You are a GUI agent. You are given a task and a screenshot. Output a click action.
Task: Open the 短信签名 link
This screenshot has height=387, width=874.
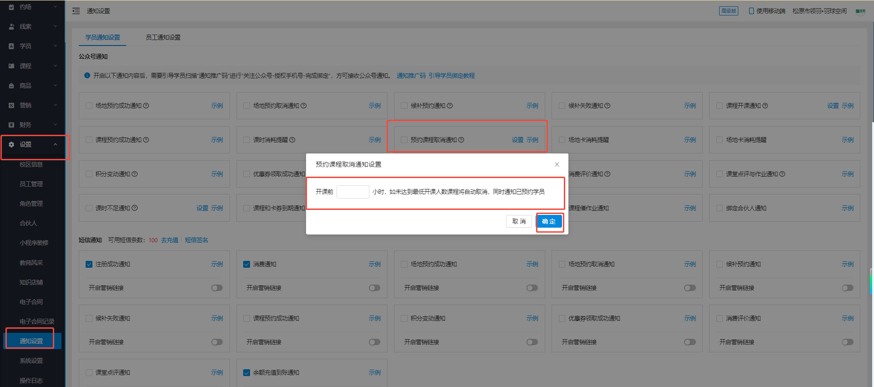[196, 240]
